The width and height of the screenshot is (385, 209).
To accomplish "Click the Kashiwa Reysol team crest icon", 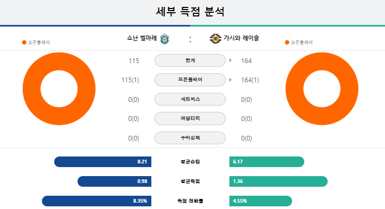I will (x=216, y=39).
